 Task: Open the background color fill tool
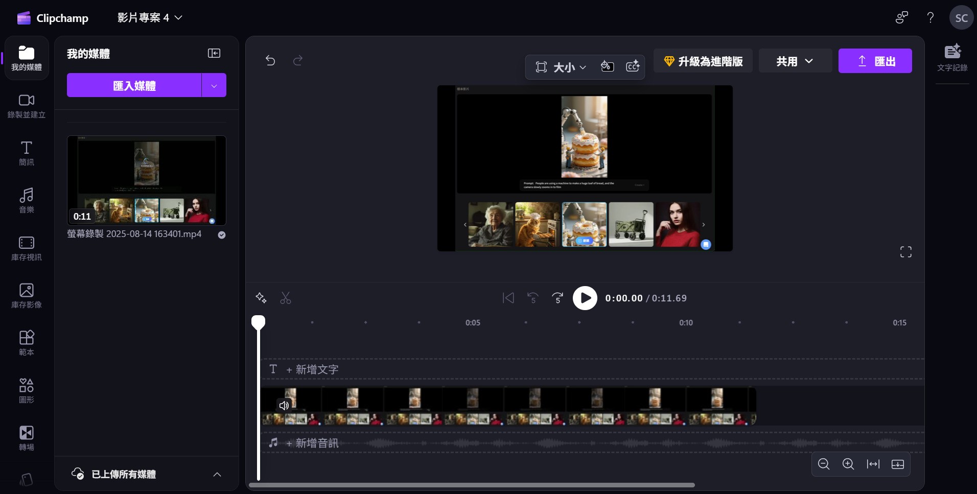[608, 67]
